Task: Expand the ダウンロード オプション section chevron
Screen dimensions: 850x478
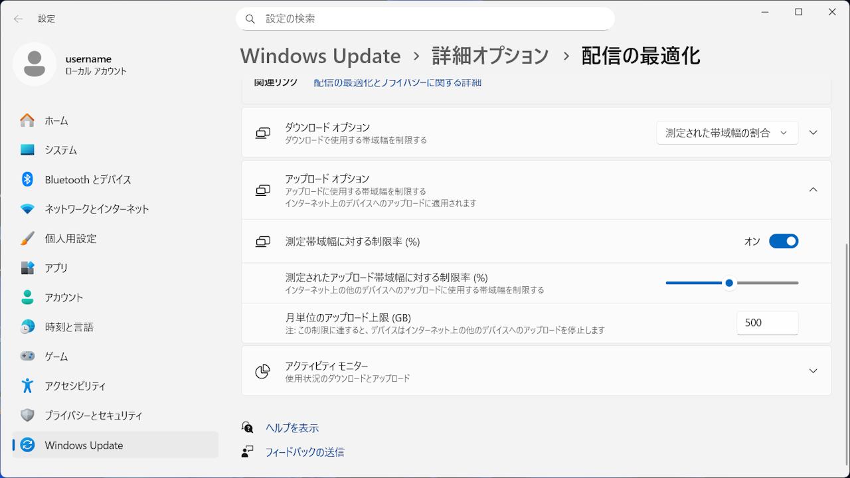Action: coord(813,133)
